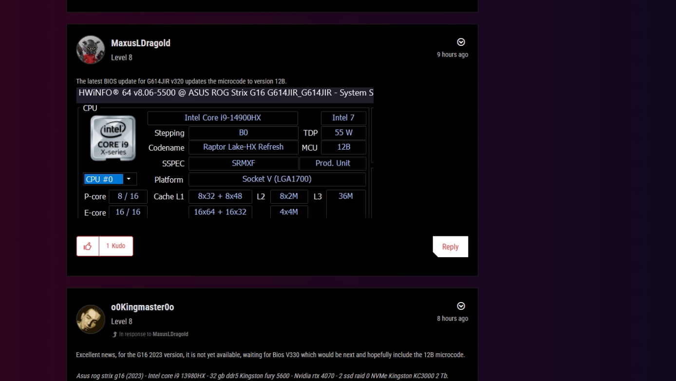This screenshot has width=676, height=381.
Task: Reply to MaxusLDragold's post
Action: tap(451, 247)
